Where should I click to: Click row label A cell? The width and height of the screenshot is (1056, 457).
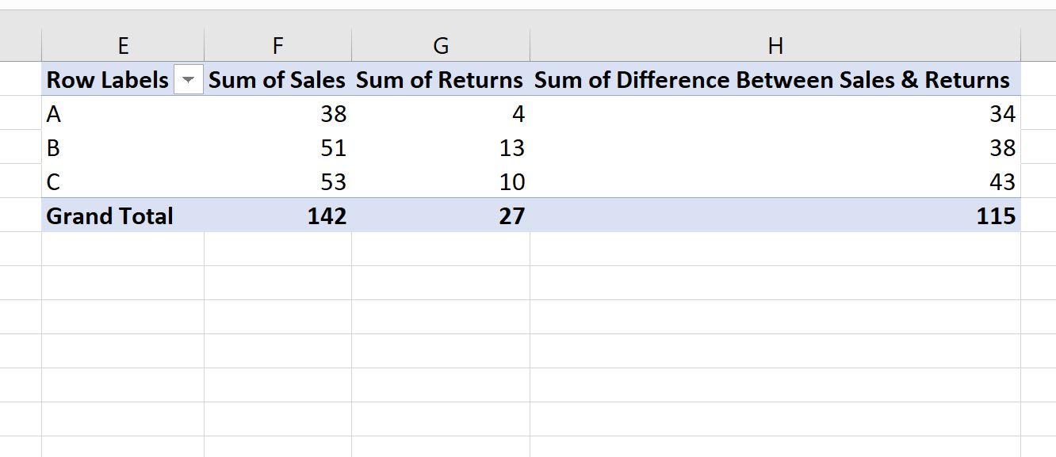click(123, 114)
